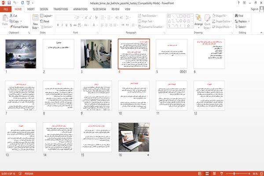This screenshot has height=176, width=264.
Task: Increase font size with the large A
Action: [x=86, y=18]
